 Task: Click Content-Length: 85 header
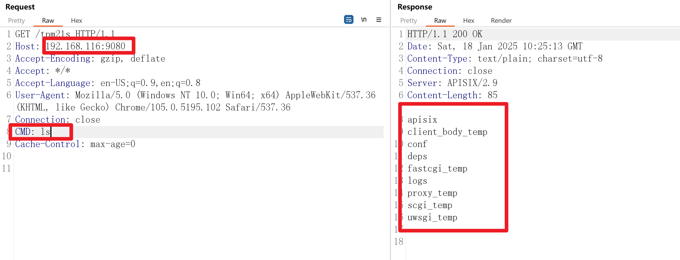452,95
